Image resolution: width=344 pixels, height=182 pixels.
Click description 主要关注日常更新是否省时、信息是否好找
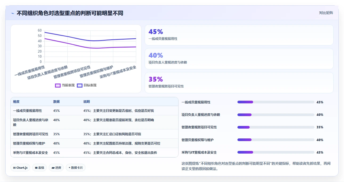coord(123,111)
